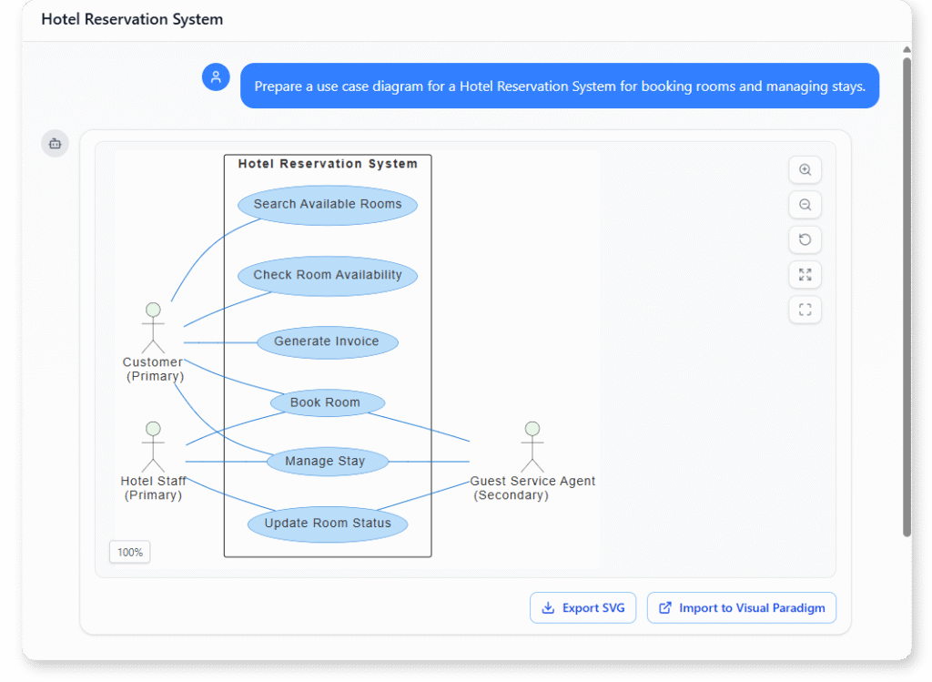This screenshot has height=682, width=932.
Task: Enter fullscreen using the corner-brackets icon
Action: tap(805, 310)
